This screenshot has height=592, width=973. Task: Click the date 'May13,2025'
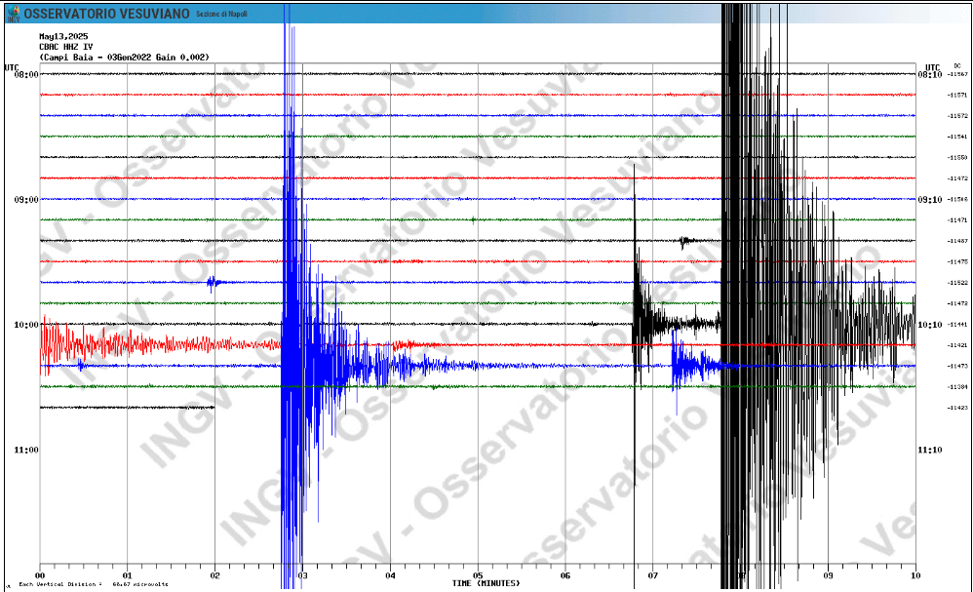tap(63, 37)
